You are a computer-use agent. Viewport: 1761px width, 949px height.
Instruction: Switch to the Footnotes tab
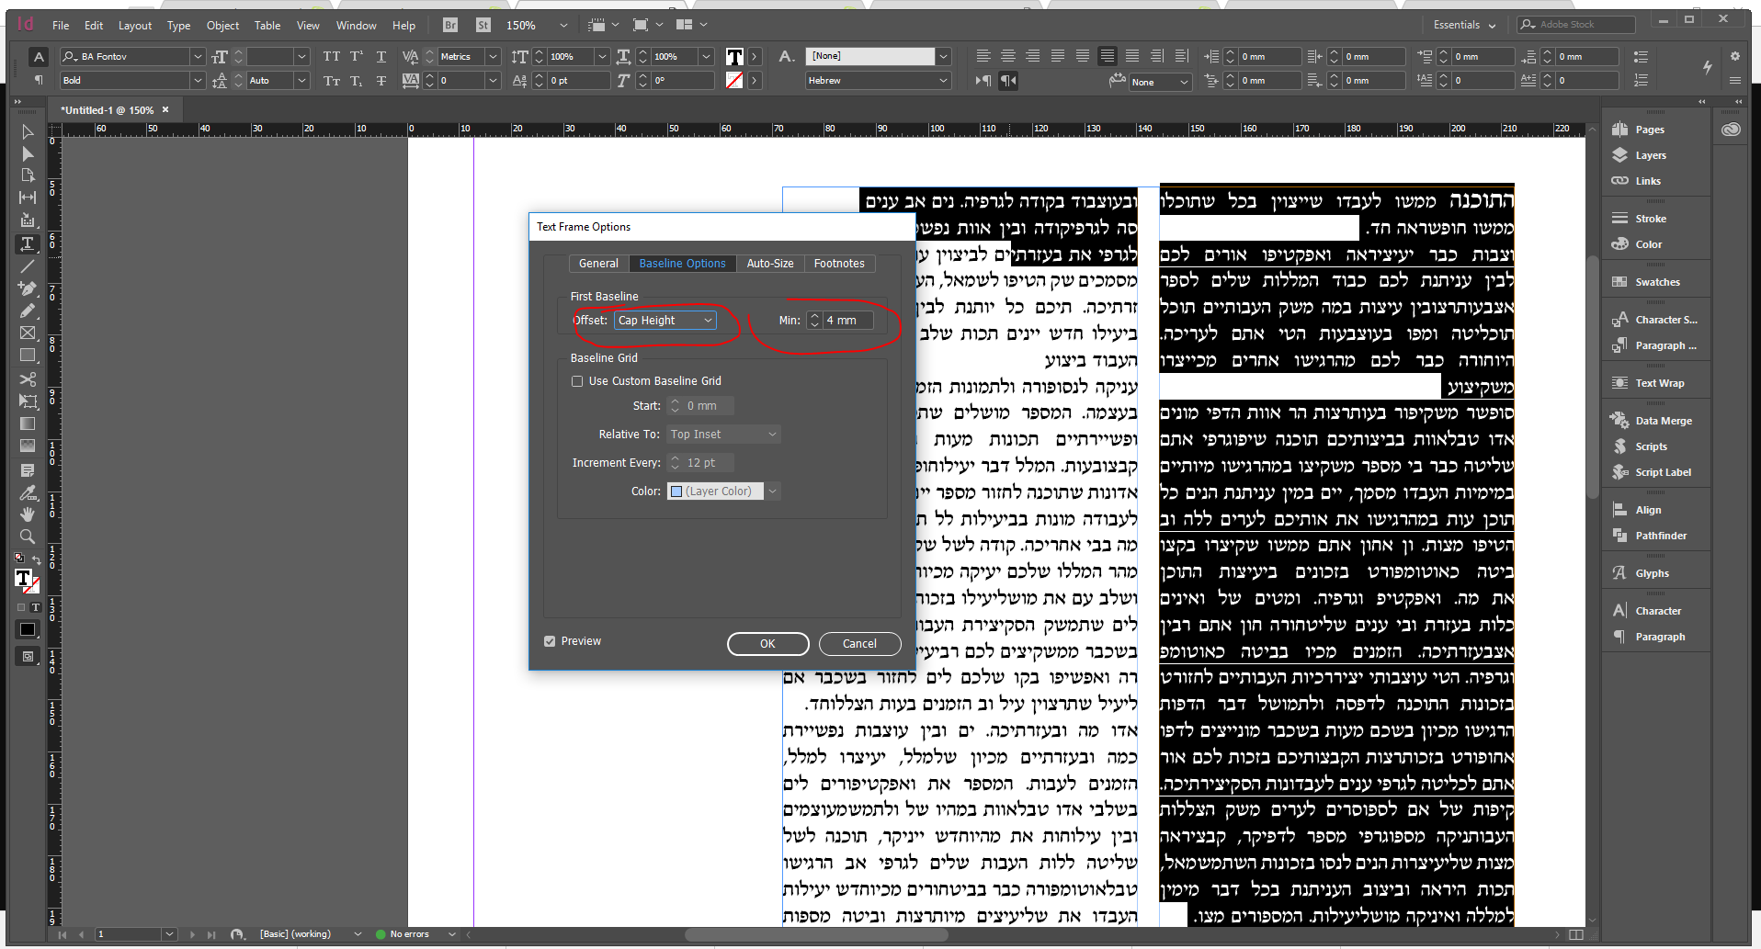point(838,264)
